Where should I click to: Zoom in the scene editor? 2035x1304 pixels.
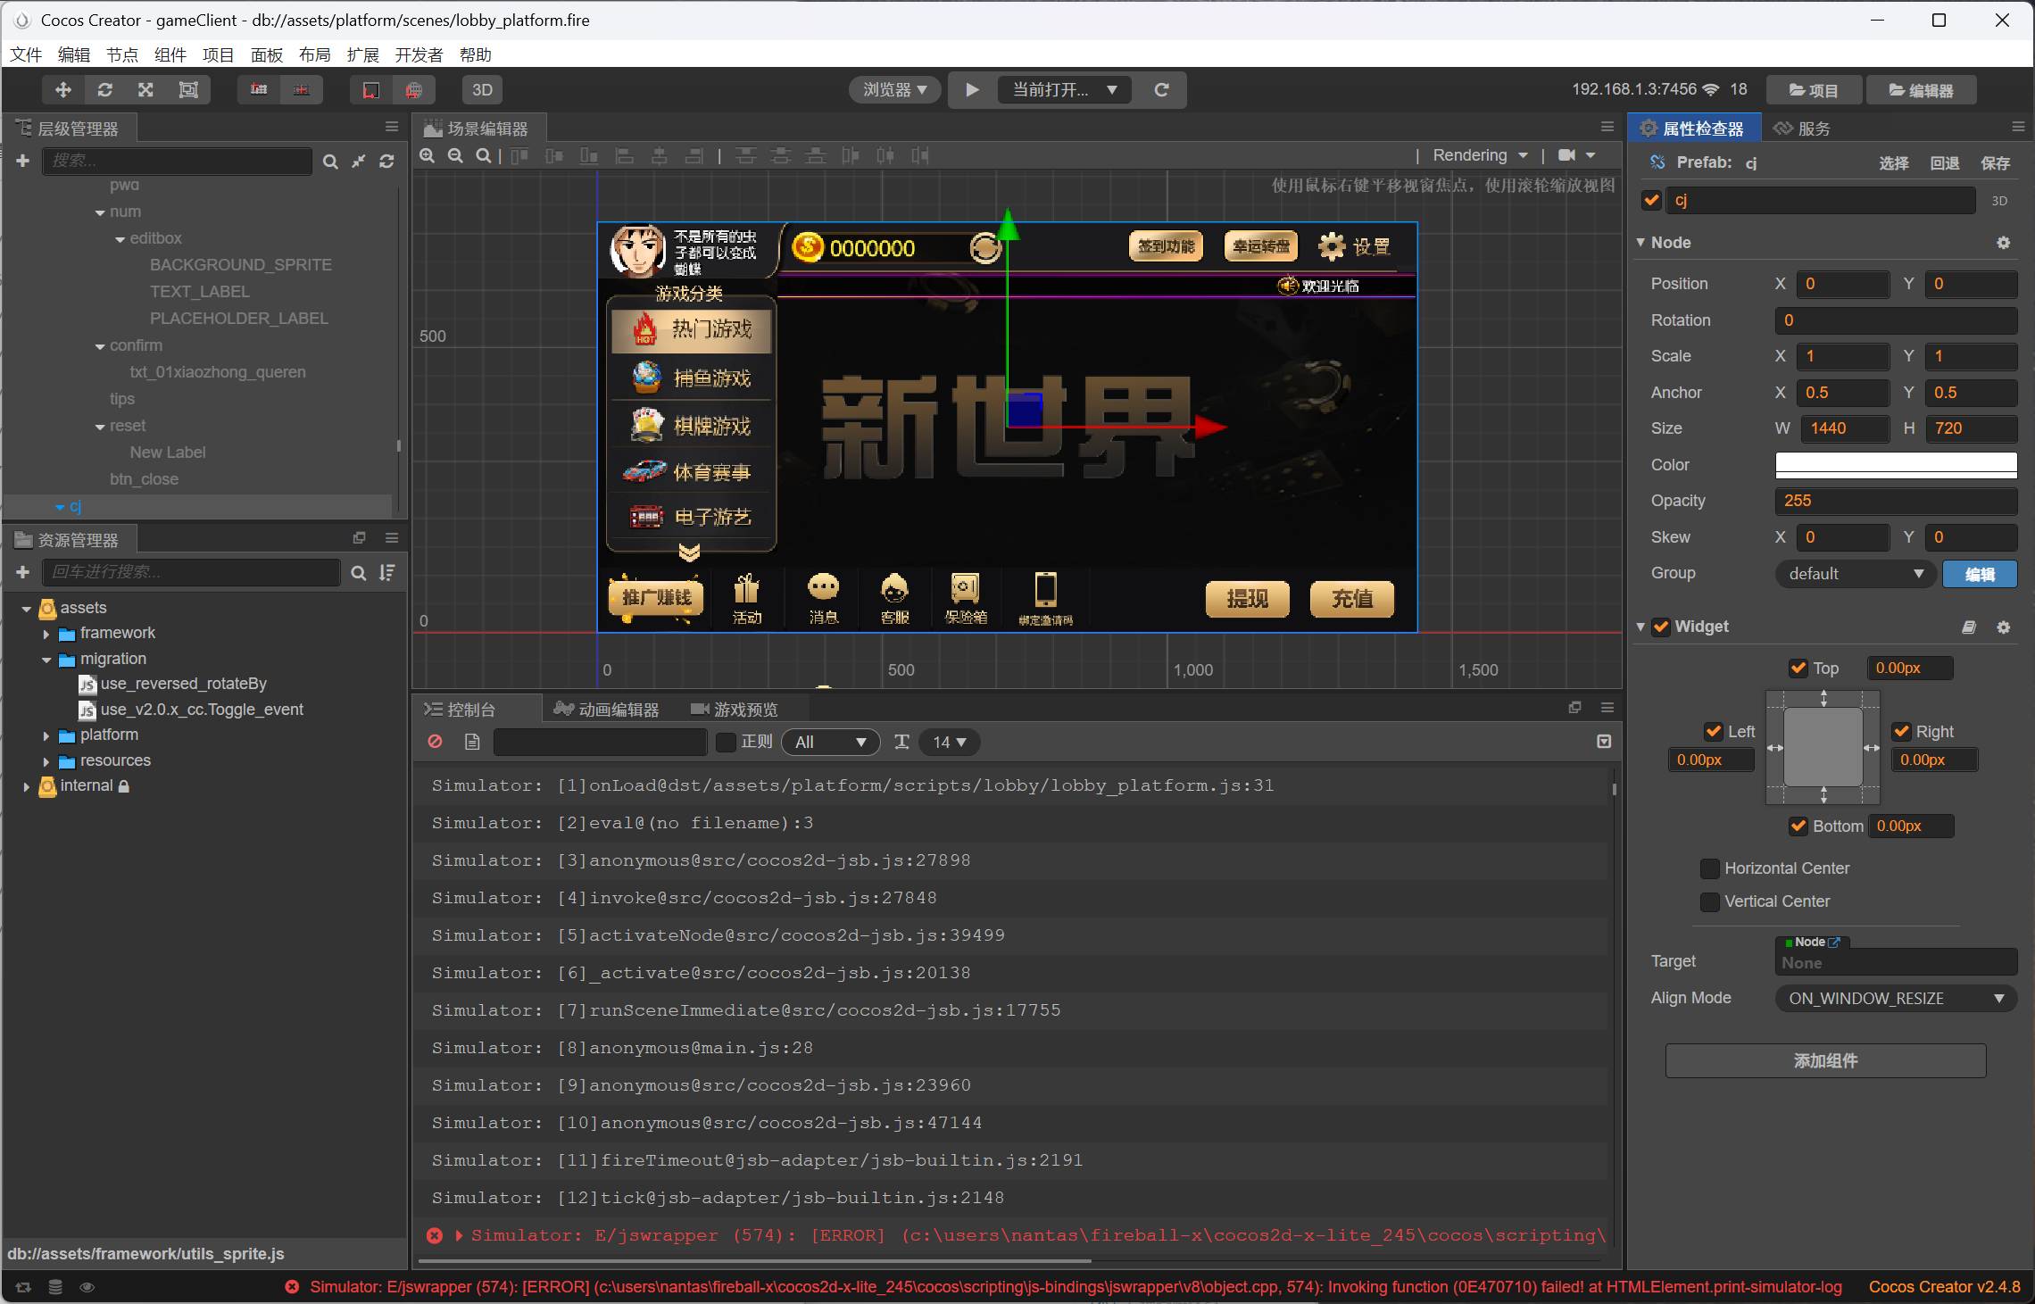(x=428, y=156)
